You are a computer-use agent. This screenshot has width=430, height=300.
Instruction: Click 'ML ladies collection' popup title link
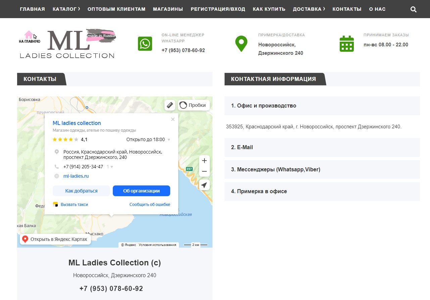pos(77,123)
